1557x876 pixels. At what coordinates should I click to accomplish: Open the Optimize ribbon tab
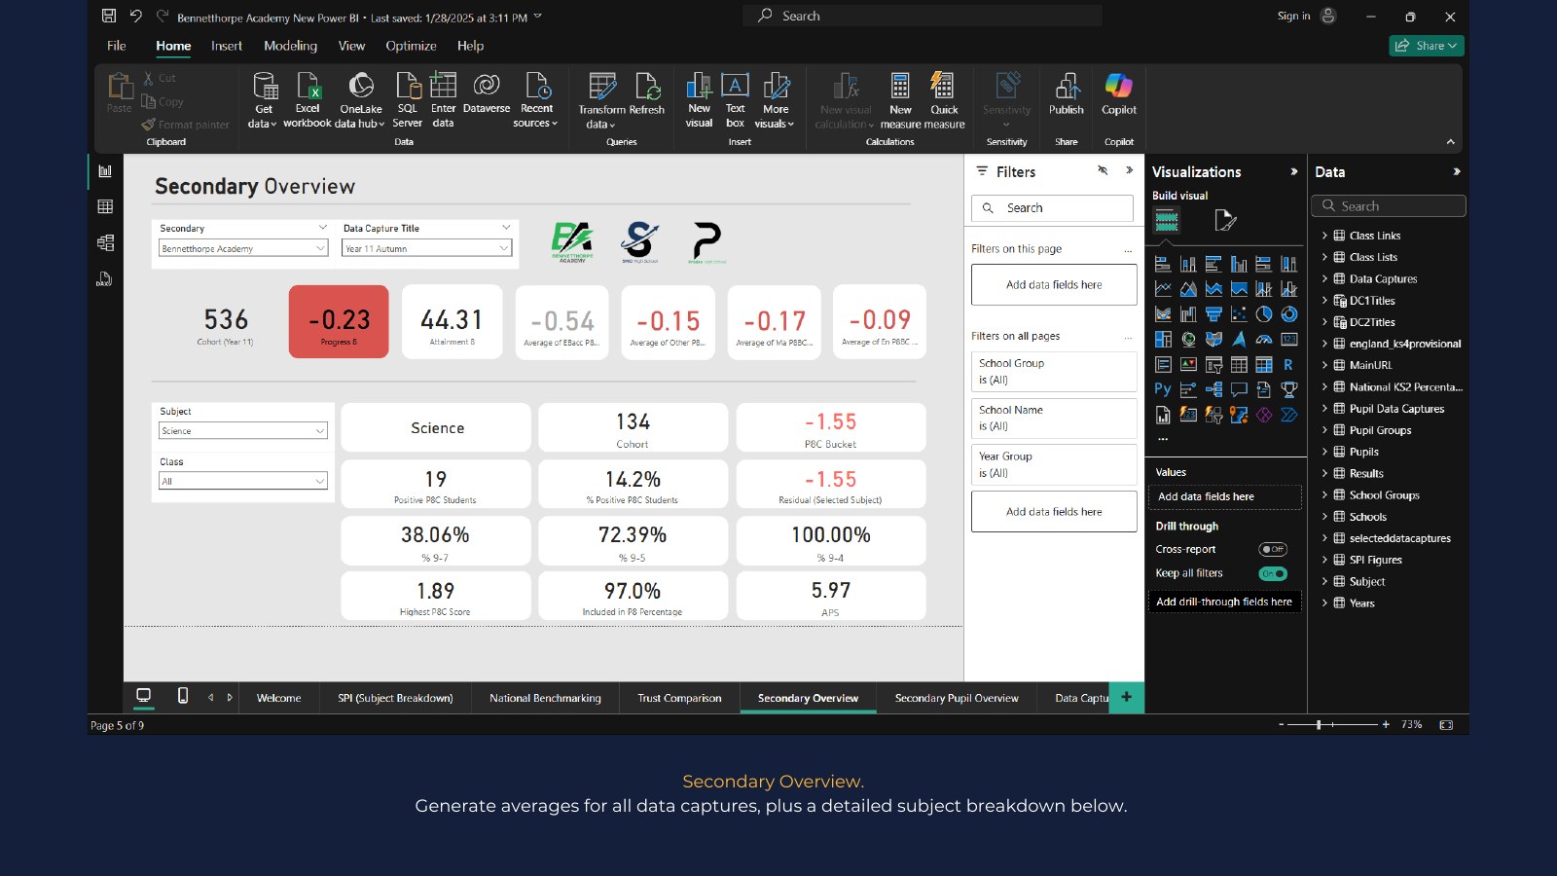[411, 46]
